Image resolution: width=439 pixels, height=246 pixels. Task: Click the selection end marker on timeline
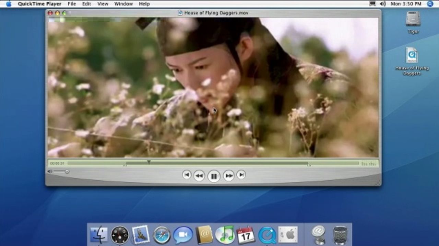tap(309, 165)
